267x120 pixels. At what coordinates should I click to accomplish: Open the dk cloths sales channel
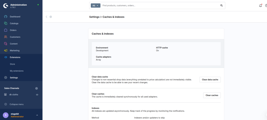coord(14,95)
